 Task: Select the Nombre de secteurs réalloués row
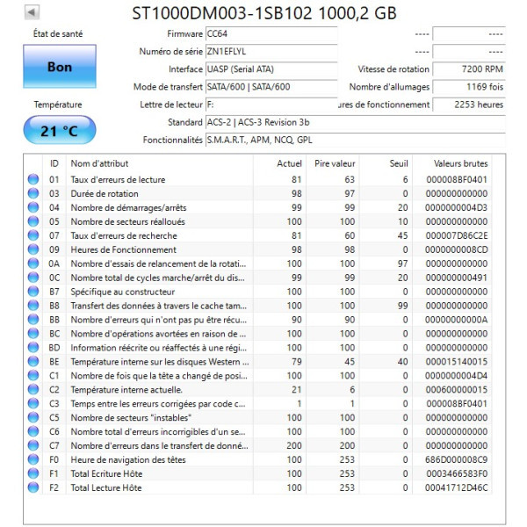[257, 221]
